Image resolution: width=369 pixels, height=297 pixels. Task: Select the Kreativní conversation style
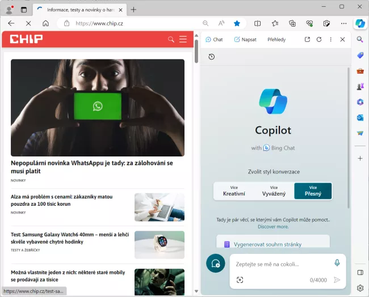[x=234, y=191]
